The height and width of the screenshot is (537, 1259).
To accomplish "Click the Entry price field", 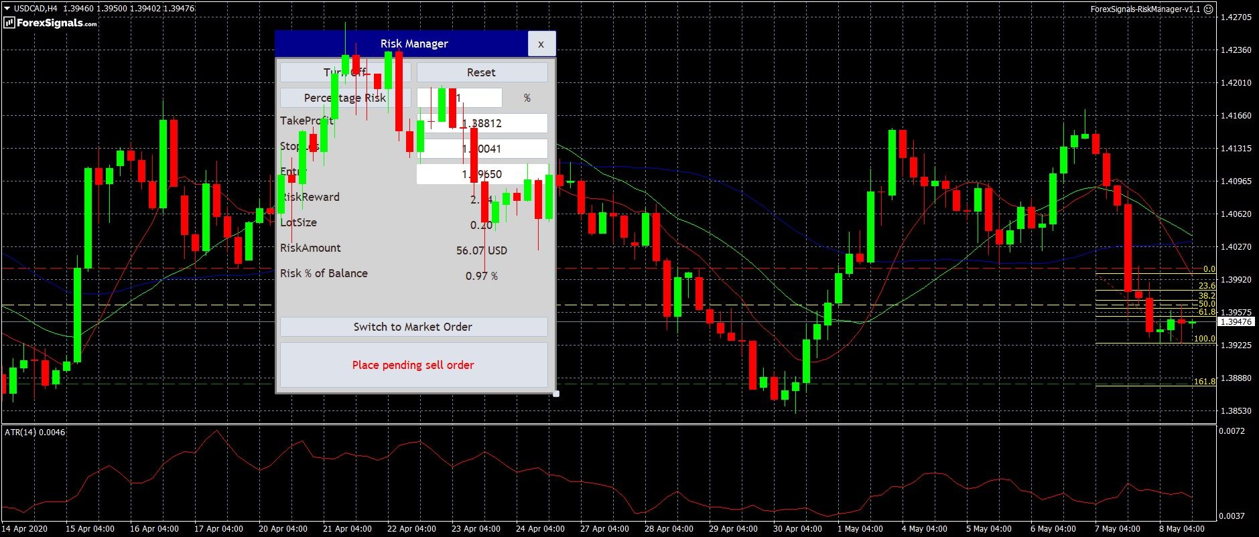I will 482,174.
